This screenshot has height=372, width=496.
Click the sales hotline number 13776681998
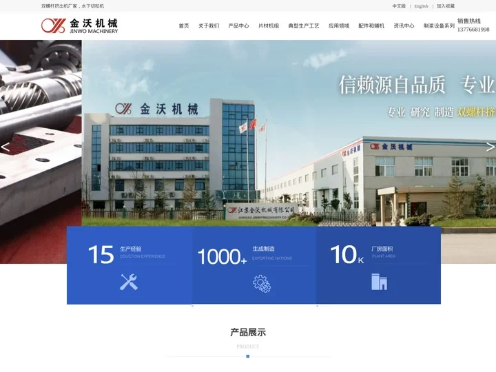[x=473, y=30]
